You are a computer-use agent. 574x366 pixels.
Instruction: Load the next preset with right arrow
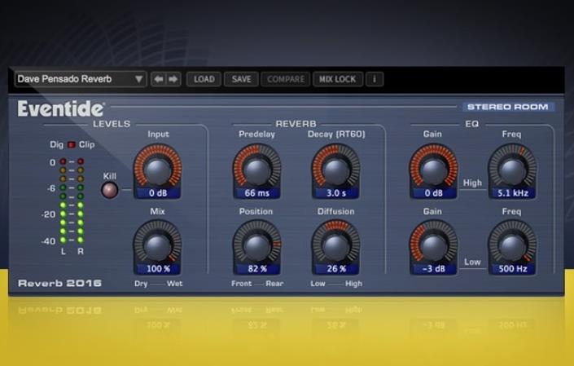173,79
